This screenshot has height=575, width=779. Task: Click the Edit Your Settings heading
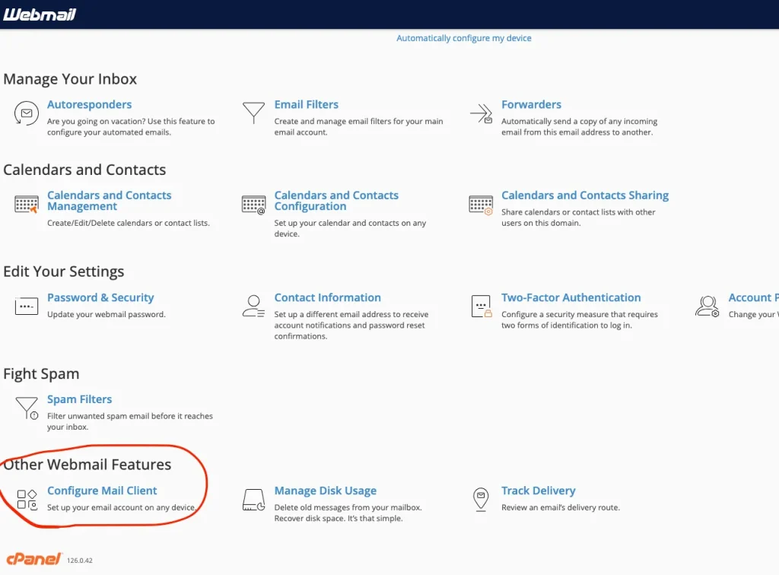pyautogui.click(x=64, y=272)
